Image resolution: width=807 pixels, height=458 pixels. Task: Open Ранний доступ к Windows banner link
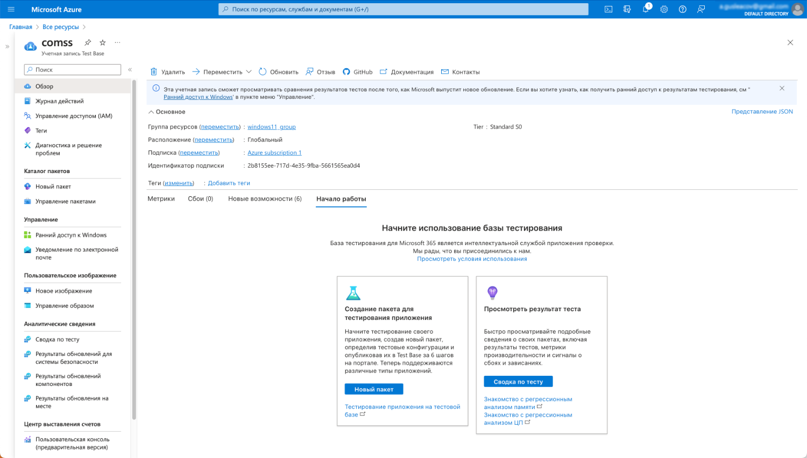pos(198,97)
